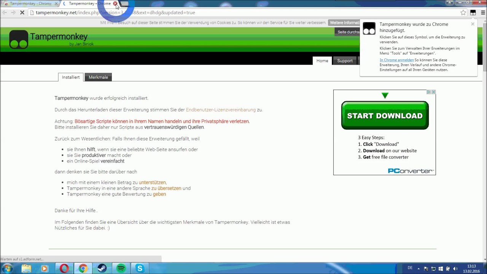Close the active Tampermonkey tab
This screenshot has height=274, width=487.
coord(115,3)
